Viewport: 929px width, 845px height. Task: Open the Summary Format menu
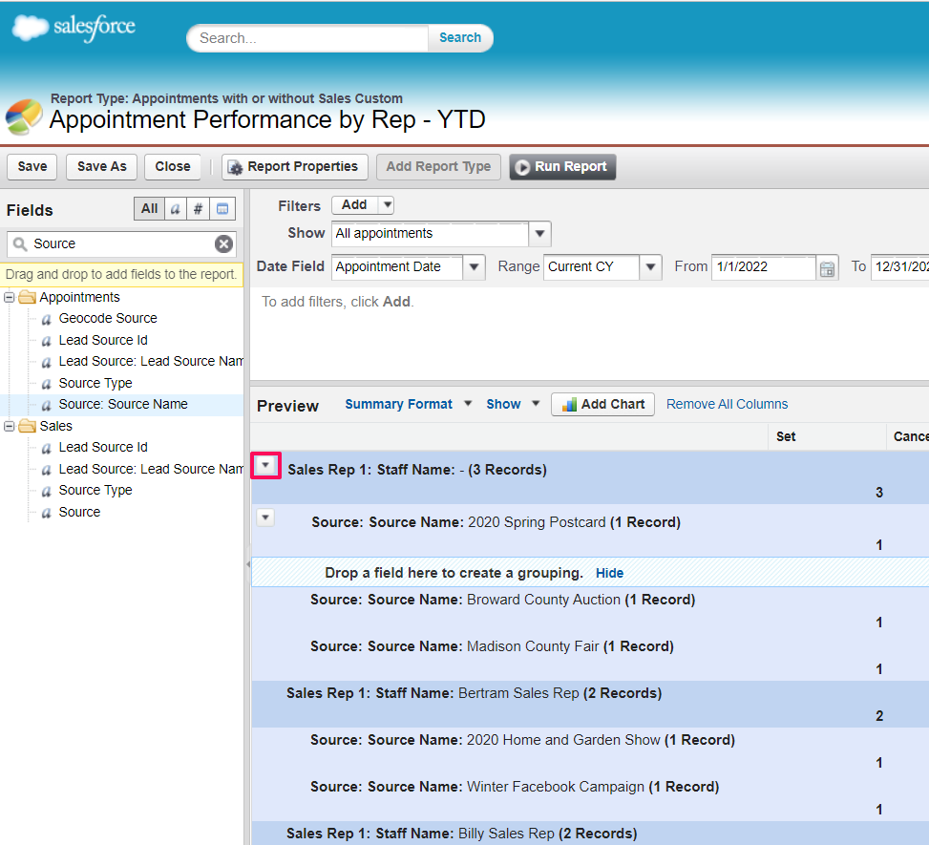409,404
